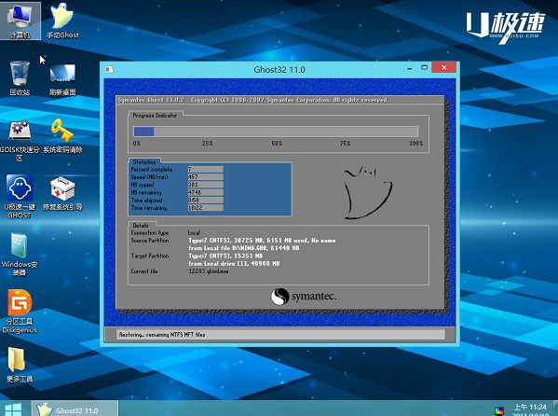This screenshot has height=416, width=558.
Task: Minimize the Ghost32 11.0 window
Action: tap(410, 68)
